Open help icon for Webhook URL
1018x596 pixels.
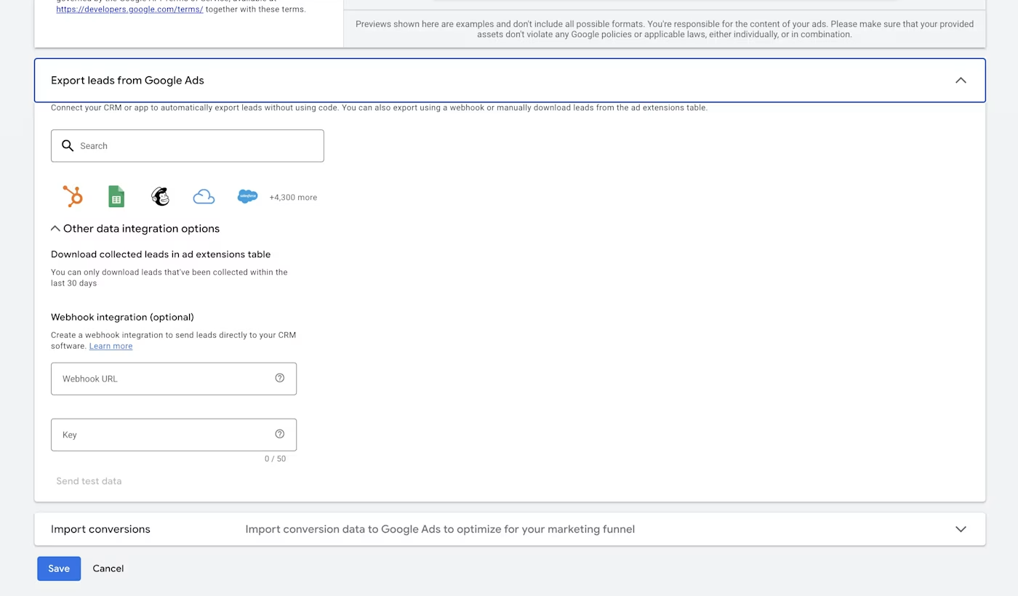pyautogui.click(x=280, y=378)
